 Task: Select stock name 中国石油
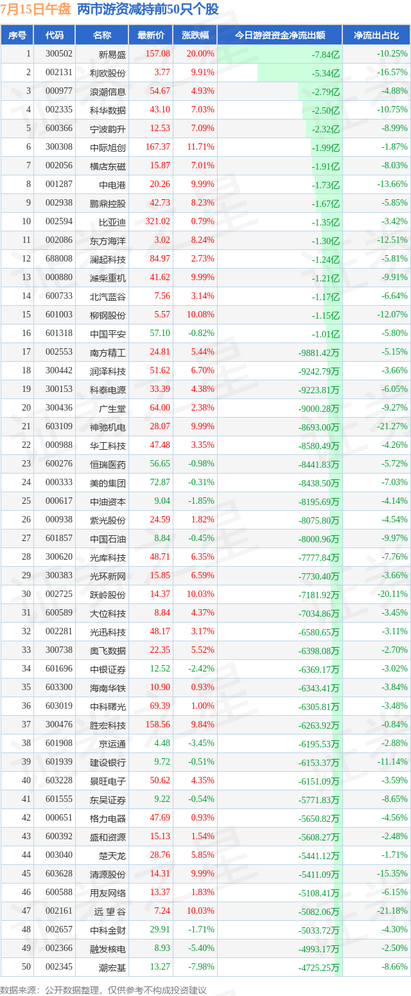(x=108, y=538)
